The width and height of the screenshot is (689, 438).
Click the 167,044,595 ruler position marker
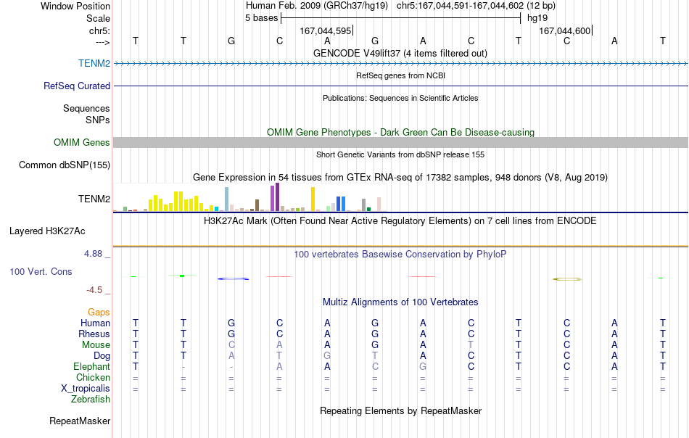[326, 30]
